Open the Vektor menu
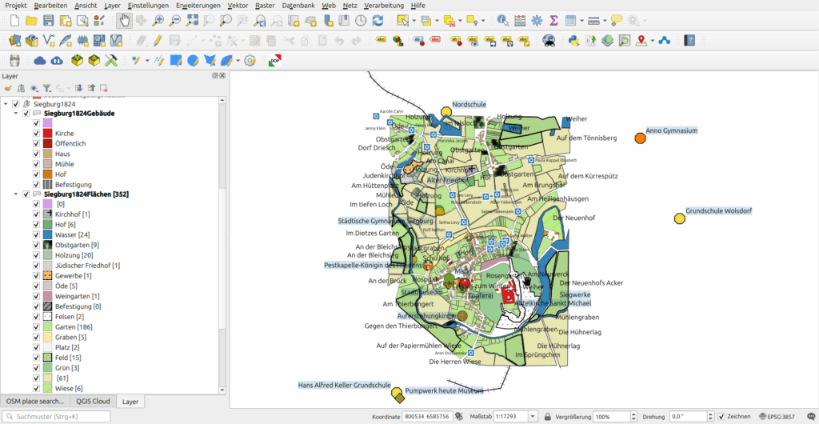This screenshot has height=424, width=819. (x=238, y=5)
